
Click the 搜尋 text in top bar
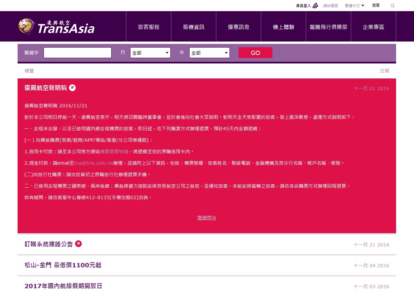click(376, 5)
